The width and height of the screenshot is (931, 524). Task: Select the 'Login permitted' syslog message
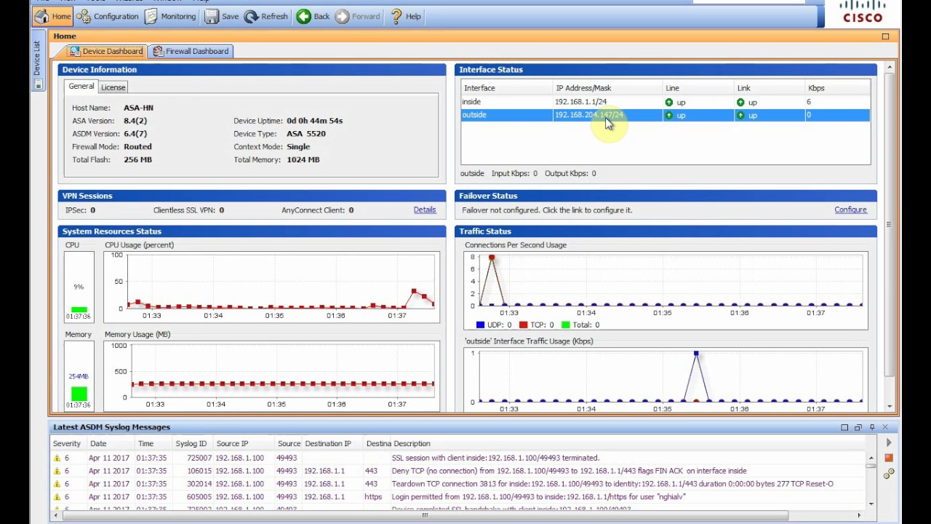460,497
